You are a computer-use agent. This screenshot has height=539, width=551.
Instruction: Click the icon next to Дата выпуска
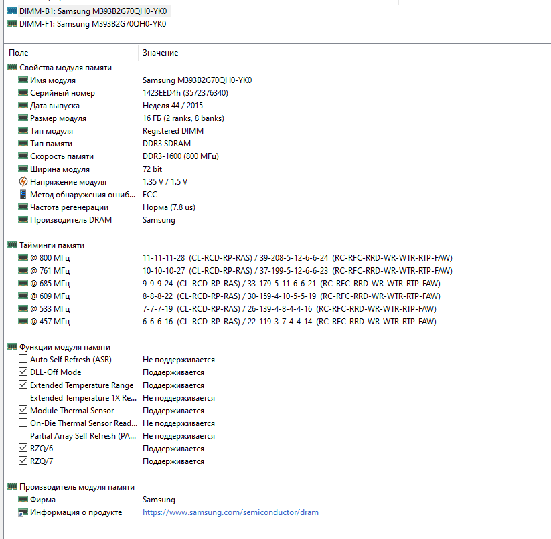[x=23, y=105]
